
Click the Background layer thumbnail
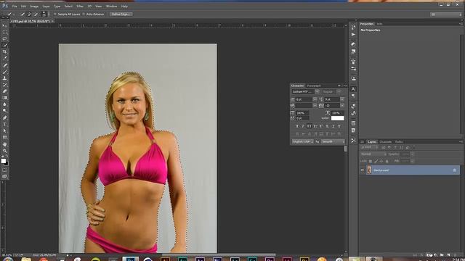coord(369,170)
